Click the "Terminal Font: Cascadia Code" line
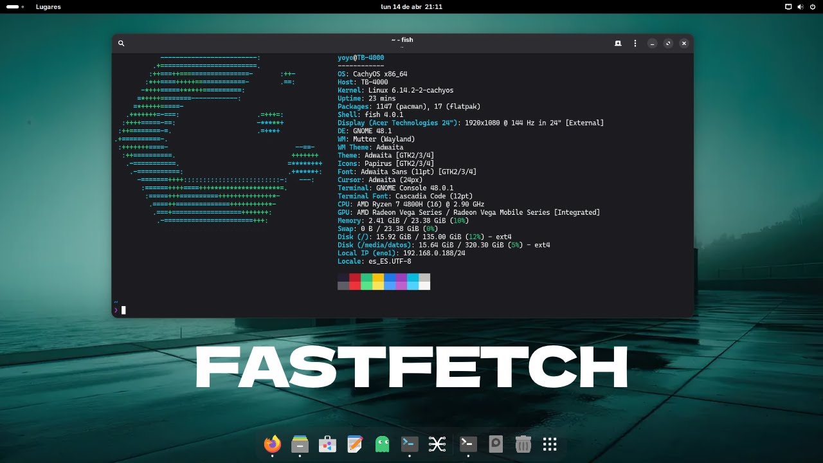The height and width of the screenshot is (463, 823). tap(405, 196)
